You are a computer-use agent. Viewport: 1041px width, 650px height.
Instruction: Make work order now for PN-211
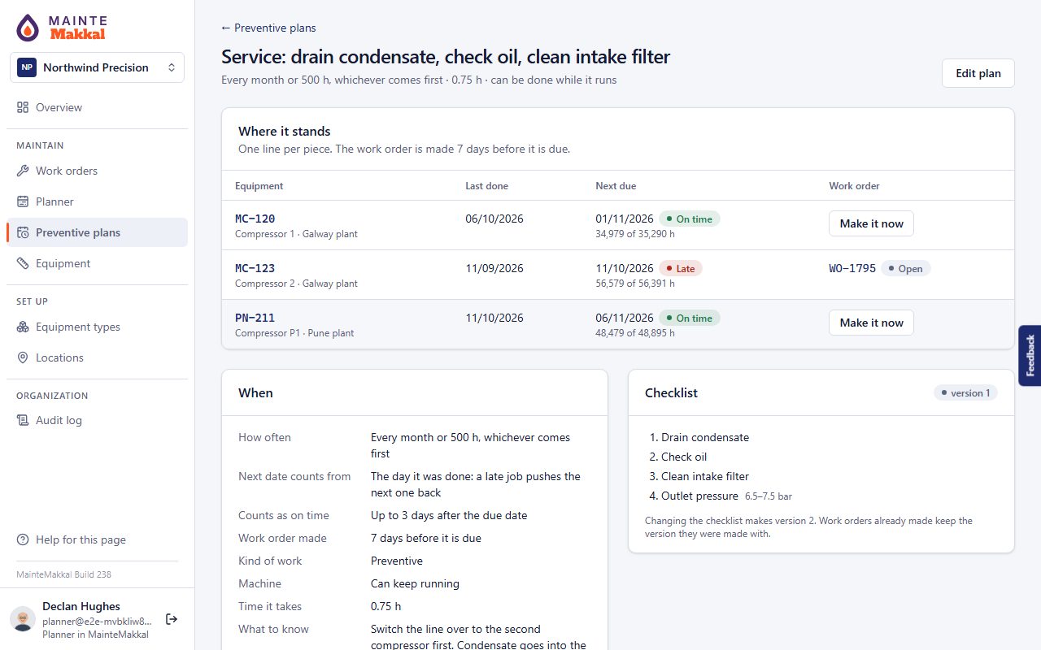click(871, 323)
